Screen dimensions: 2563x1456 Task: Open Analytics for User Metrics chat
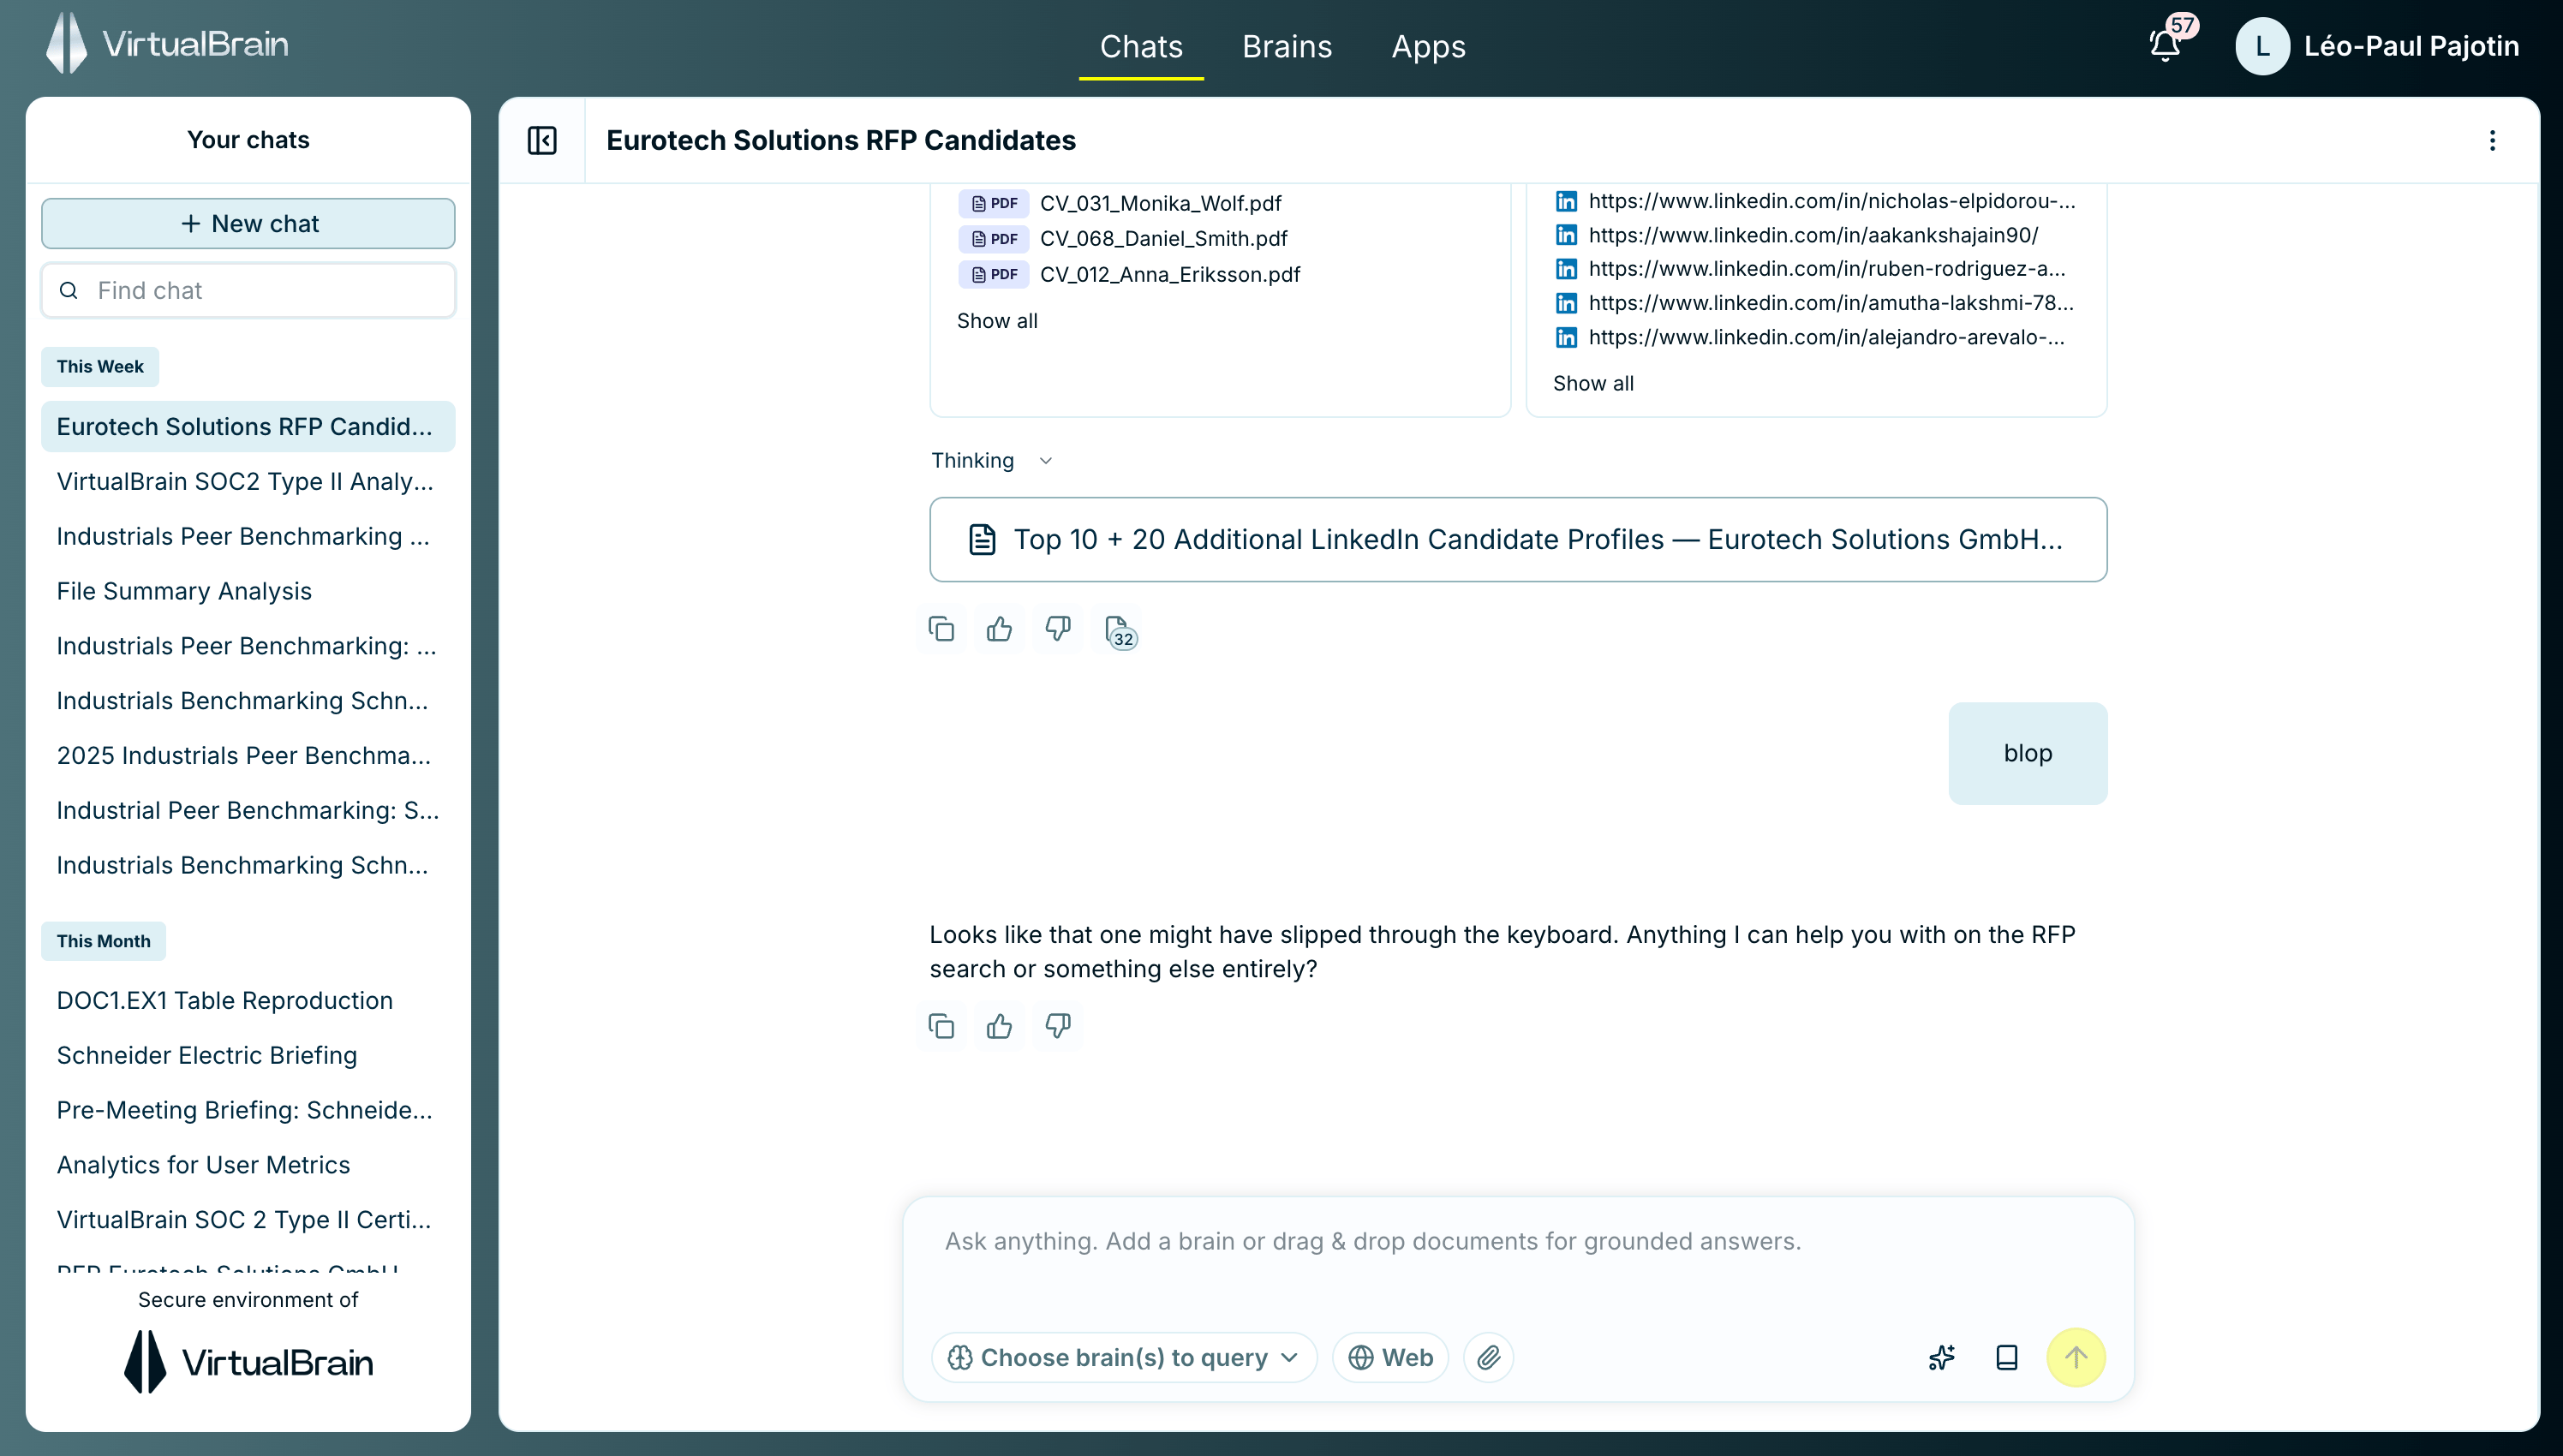(x=248, y=1165)
